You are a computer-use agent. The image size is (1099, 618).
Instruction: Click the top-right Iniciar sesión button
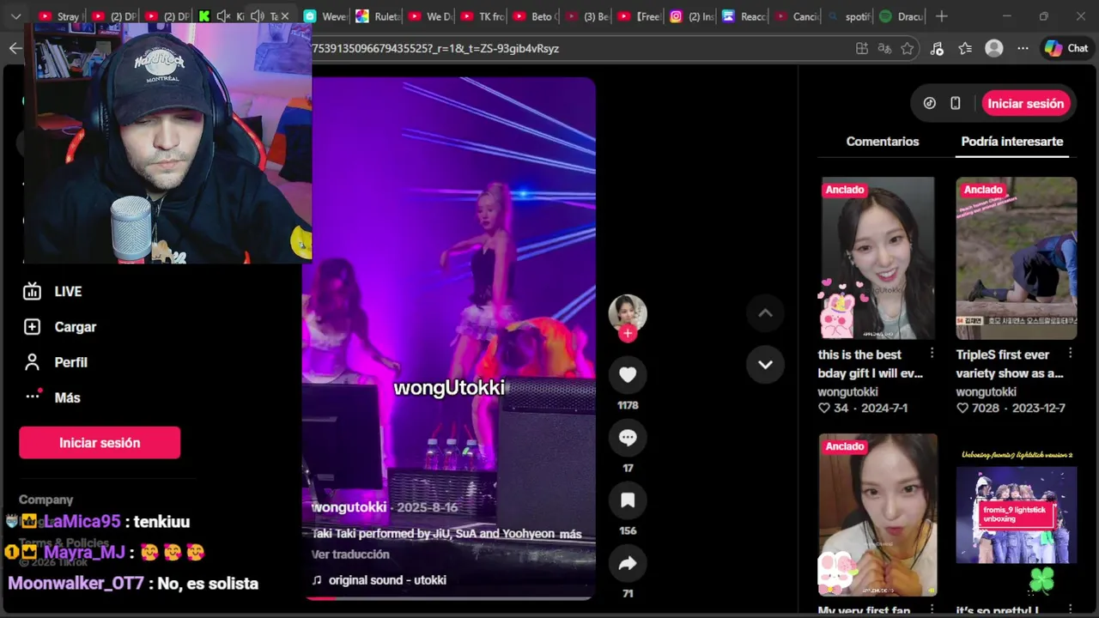(x=1025, y=104)
